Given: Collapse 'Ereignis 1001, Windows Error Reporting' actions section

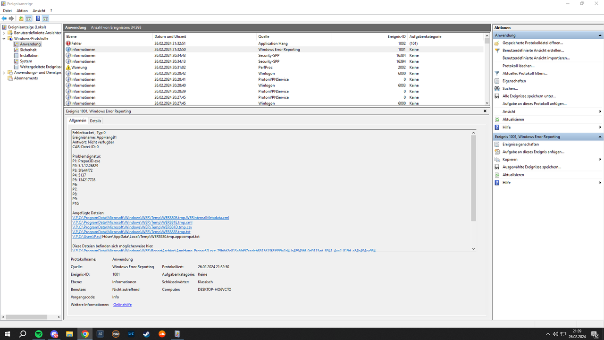Looking at the screenshot, I should 600,137.
